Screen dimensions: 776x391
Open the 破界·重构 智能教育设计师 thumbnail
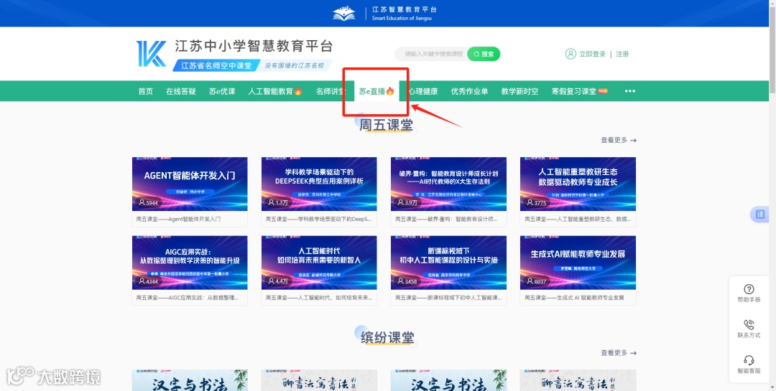[448, 184]
